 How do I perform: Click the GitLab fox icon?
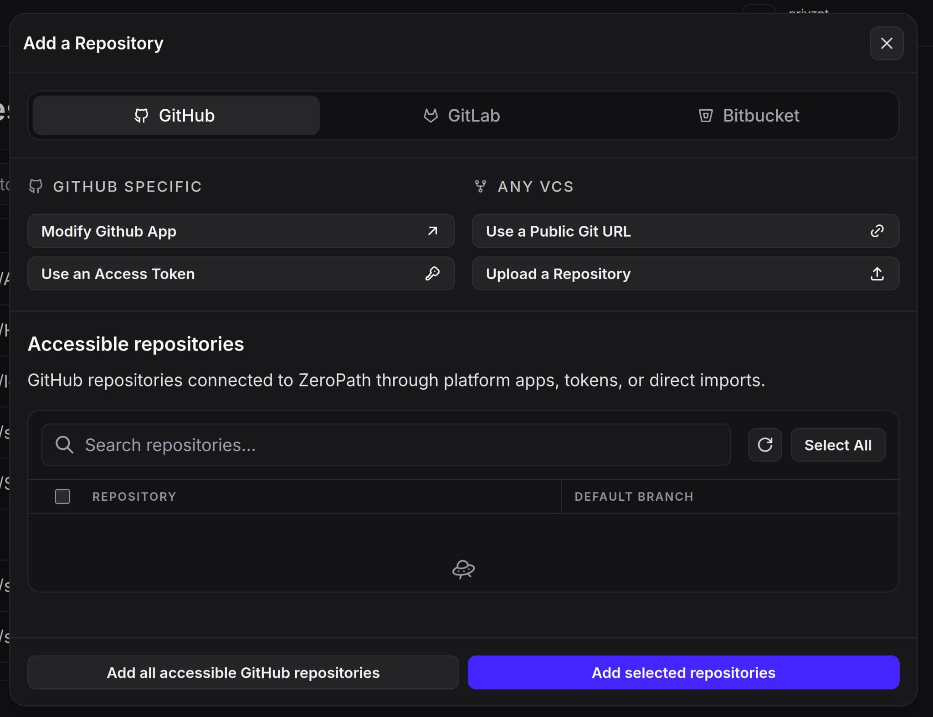coord(431,116)
